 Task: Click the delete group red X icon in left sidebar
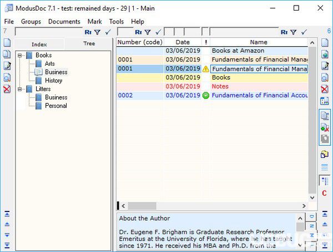(7, 89)
